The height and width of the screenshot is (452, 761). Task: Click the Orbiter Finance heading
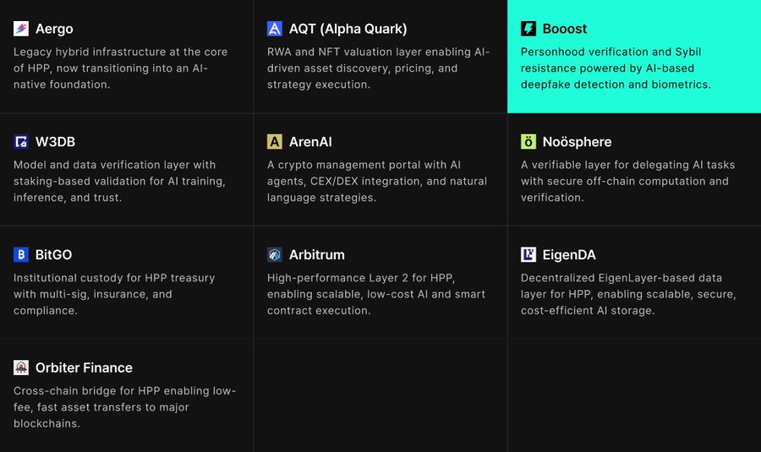[x=84, y=368]
